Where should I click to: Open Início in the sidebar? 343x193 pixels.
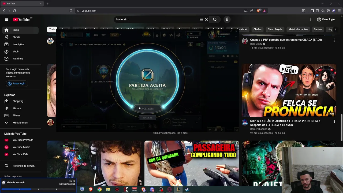click(20, 30)
